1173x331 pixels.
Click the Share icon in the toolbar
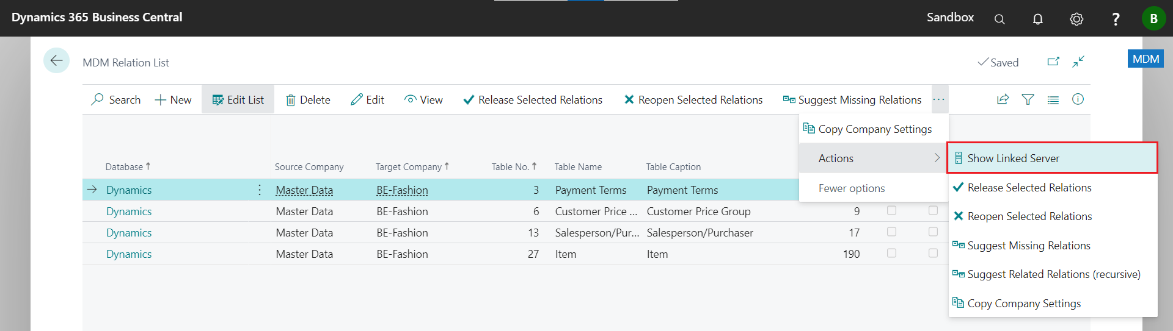click(1003, 99)
